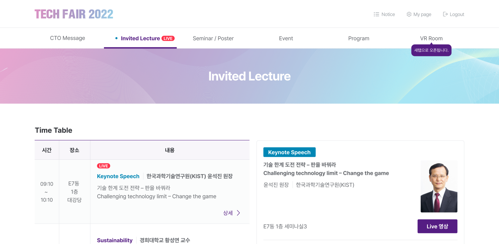Click the Keynote Speech blue label
The height and width of the screenshot is (244, 499).
(289, 152)
